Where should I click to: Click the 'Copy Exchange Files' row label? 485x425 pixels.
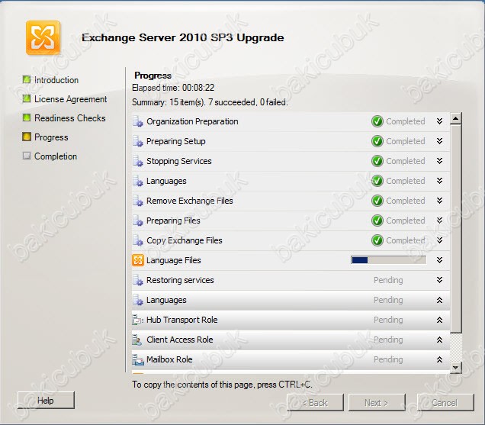185,240
